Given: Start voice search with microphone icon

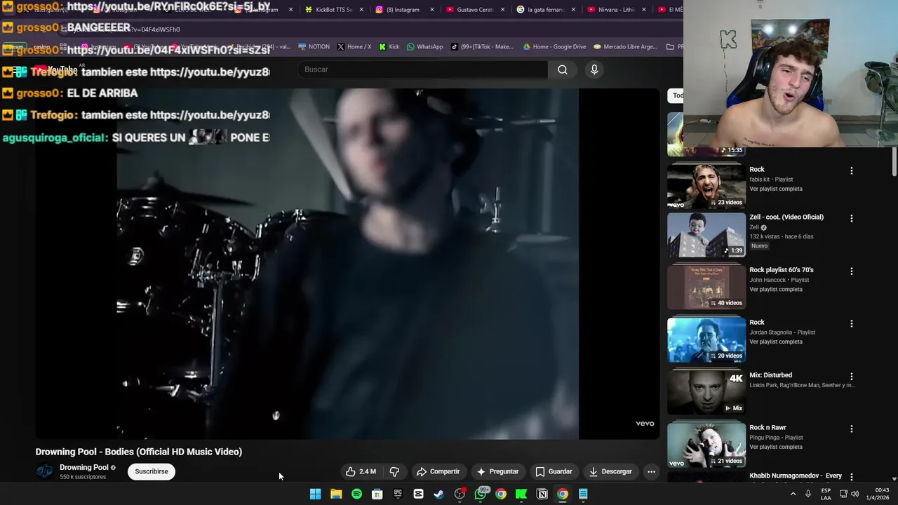Looking at the screenshot, I should tap(594, 69).
